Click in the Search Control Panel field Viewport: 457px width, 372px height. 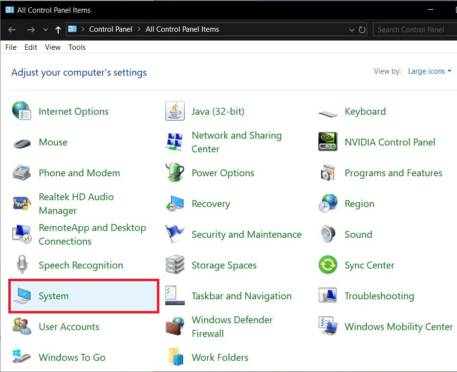415,29
